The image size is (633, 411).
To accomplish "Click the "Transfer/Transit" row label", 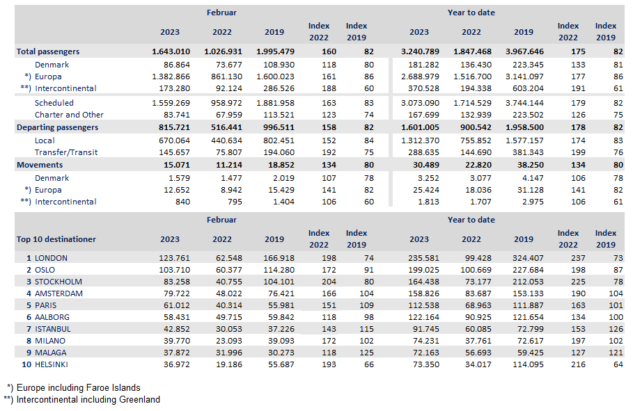I will (66, 152).
